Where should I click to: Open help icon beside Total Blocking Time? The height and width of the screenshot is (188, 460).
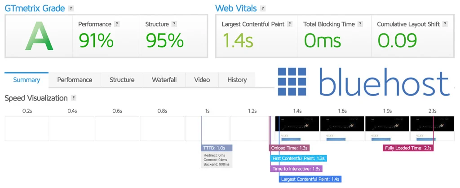point(360,24)
